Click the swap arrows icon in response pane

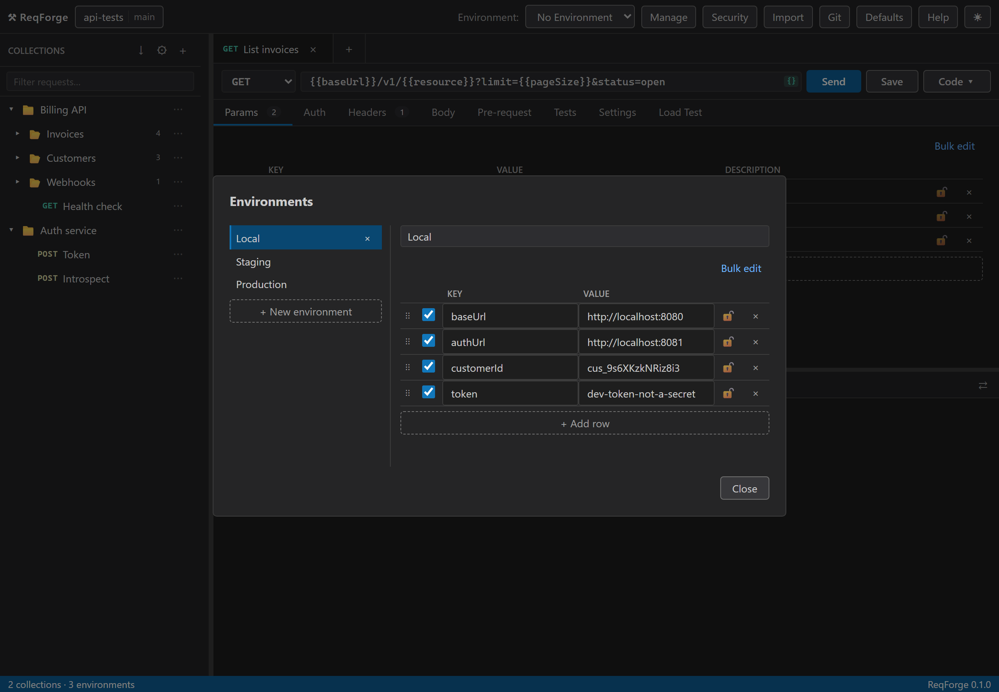click(x=982, y=385)
